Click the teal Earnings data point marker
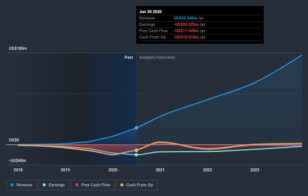The width and height of the screenshot is (308, 196). tap(136, 155)
